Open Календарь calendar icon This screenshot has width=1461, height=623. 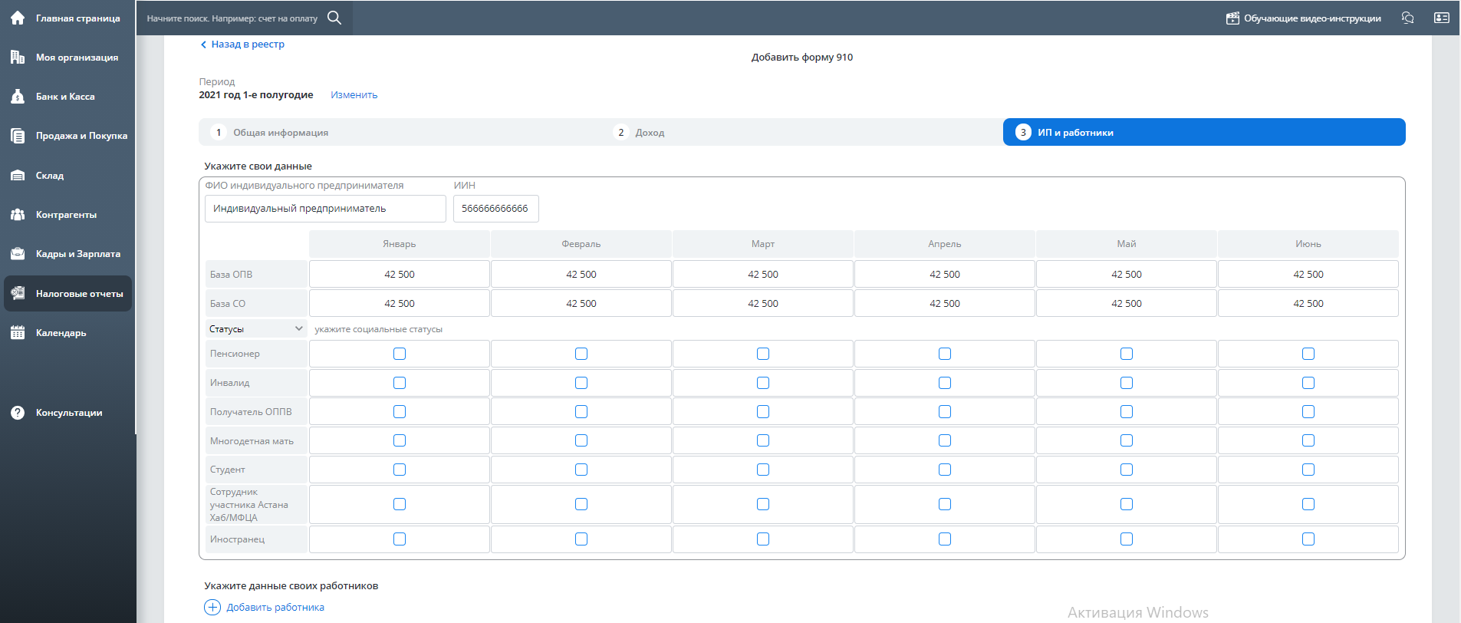[18, 333]
